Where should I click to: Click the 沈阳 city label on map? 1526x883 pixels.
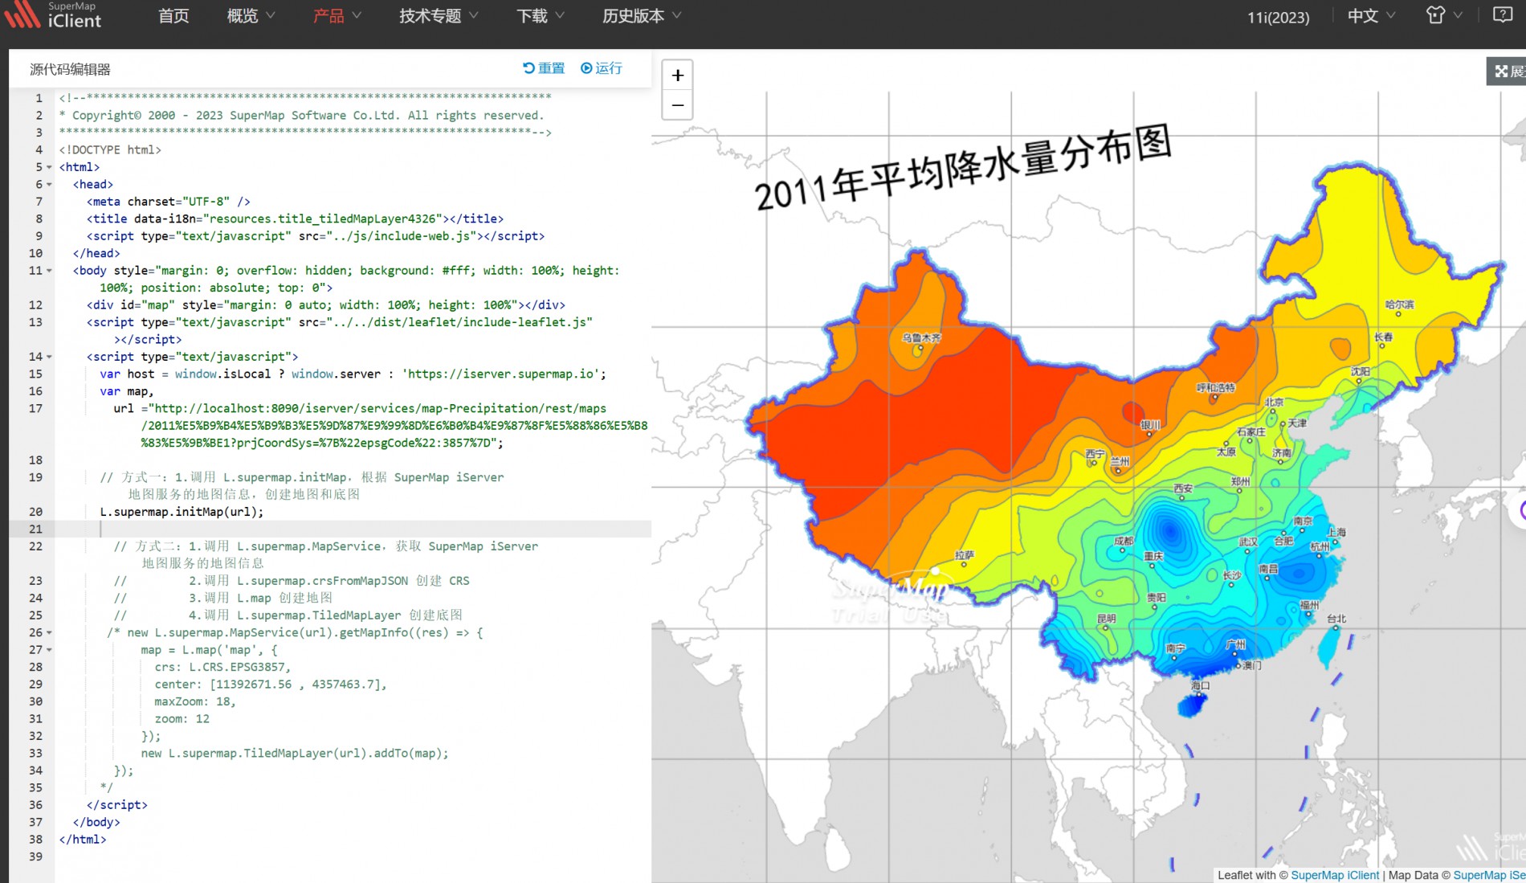1360,371
